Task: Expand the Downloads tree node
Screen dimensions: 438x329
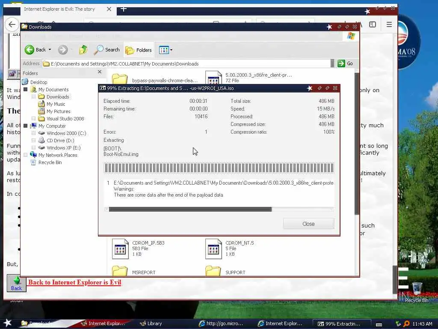Action: coord(33,97)
